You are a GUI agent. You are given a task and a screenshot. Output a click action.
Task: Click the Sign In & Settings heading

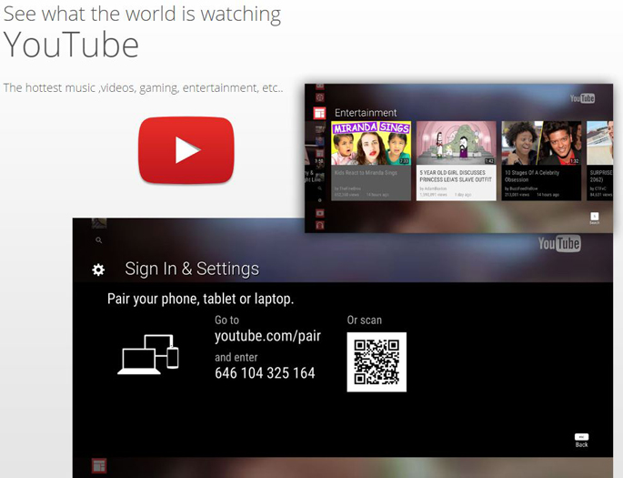point(192,269)
